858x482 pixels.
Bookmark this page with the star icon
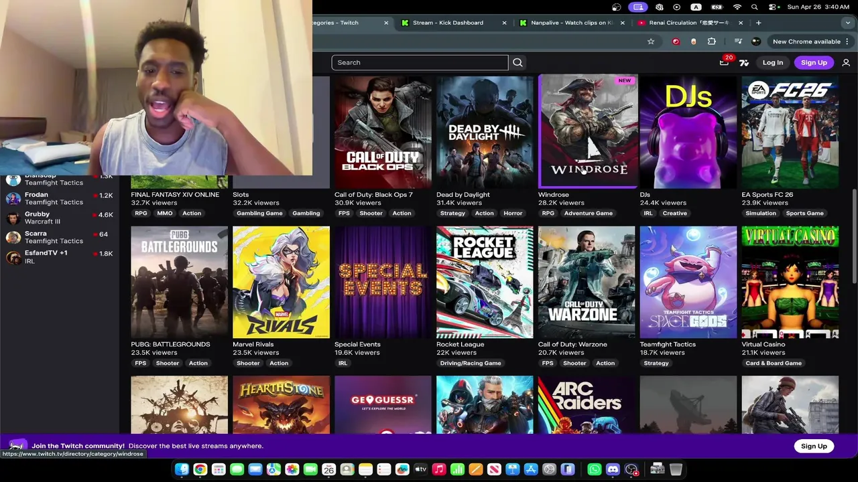click(650, 42)
